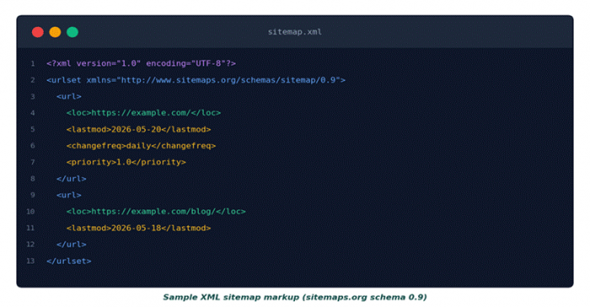
Task: Click the lastmod 2026-05-20 line
Action: tap(138, 129)
